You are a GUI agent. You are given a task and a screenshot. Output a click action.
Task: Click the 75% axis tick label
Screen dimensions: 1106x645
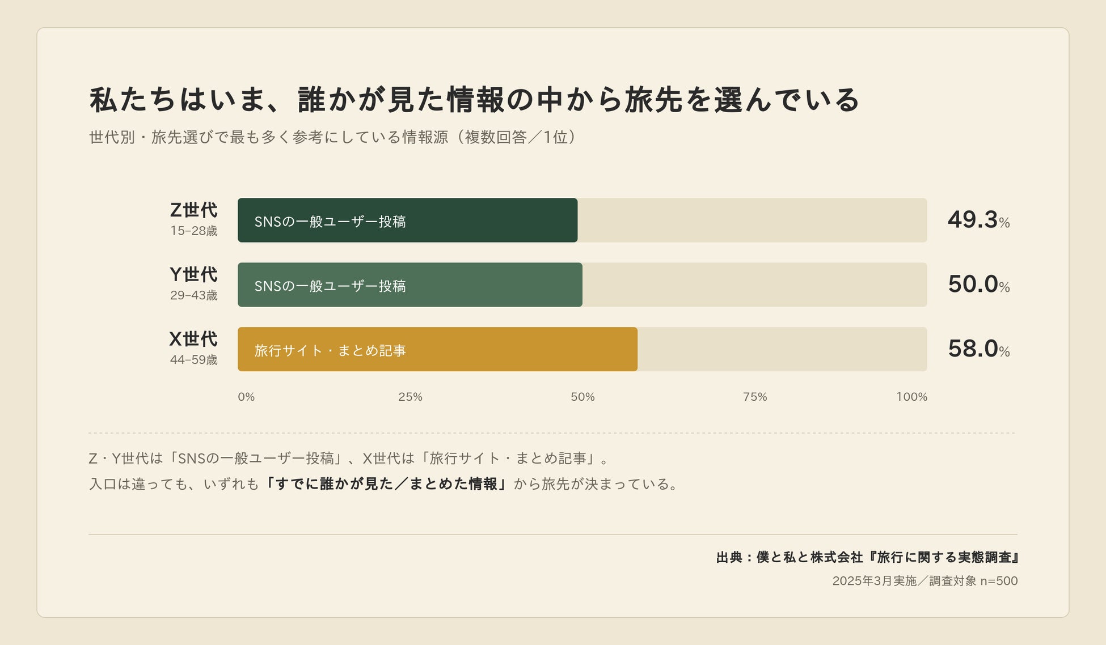point(755,397)
